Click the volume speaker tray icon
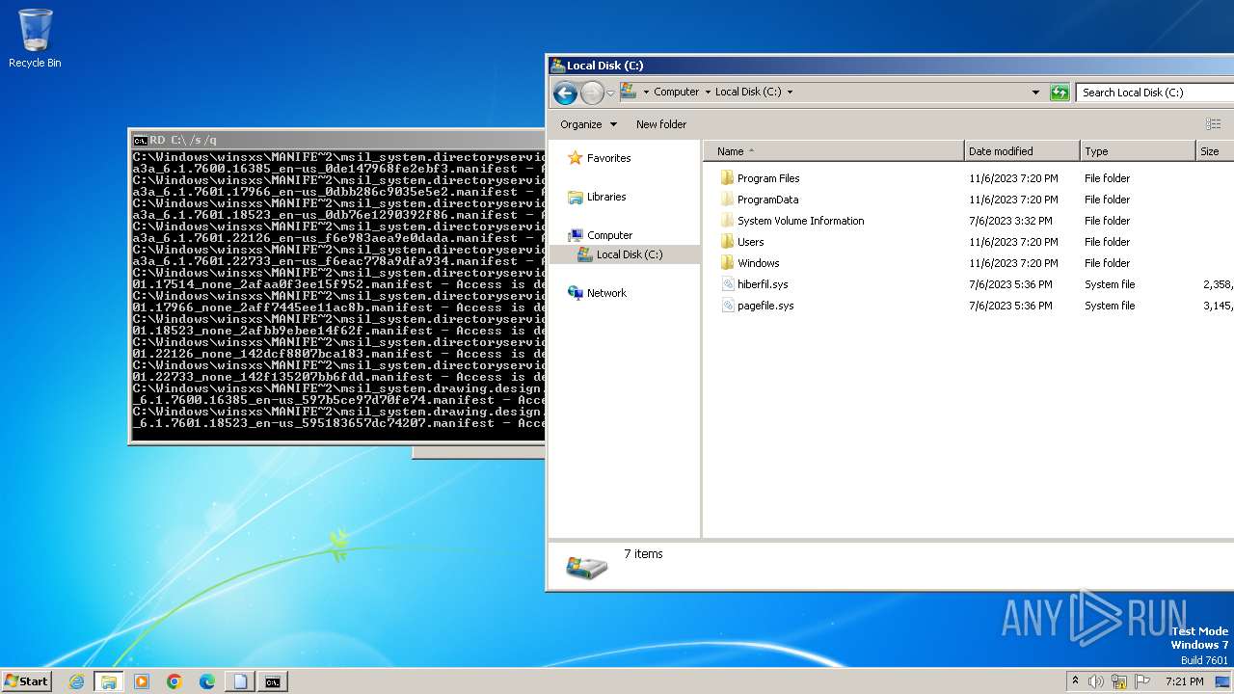 (1096, 681)
